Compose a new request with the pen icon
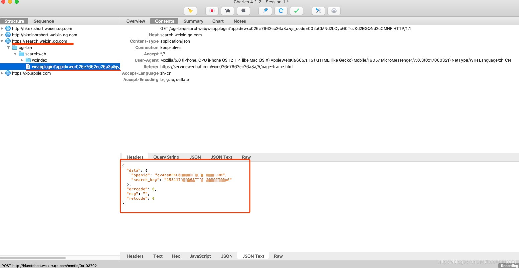 click(x=265, y=11)
